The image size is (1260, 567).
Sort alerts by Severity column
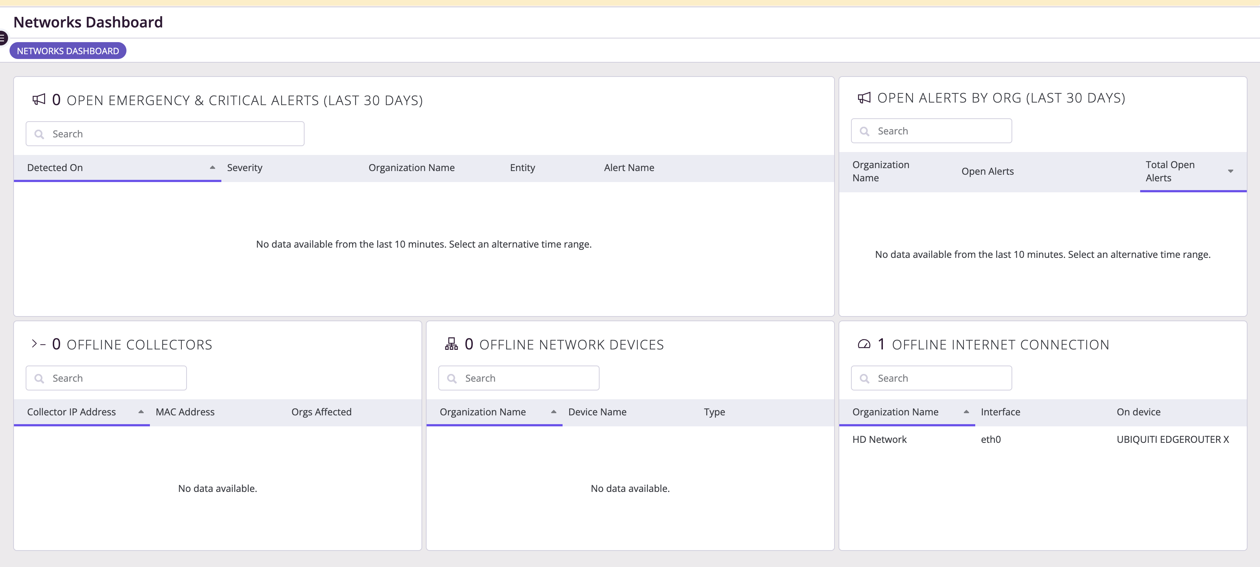point(244,168)
